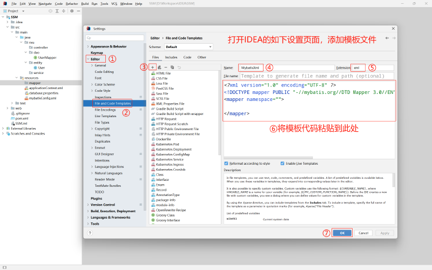Expand Appearance & Behavior settings section

pyautogui.click(x=88, y=46)
